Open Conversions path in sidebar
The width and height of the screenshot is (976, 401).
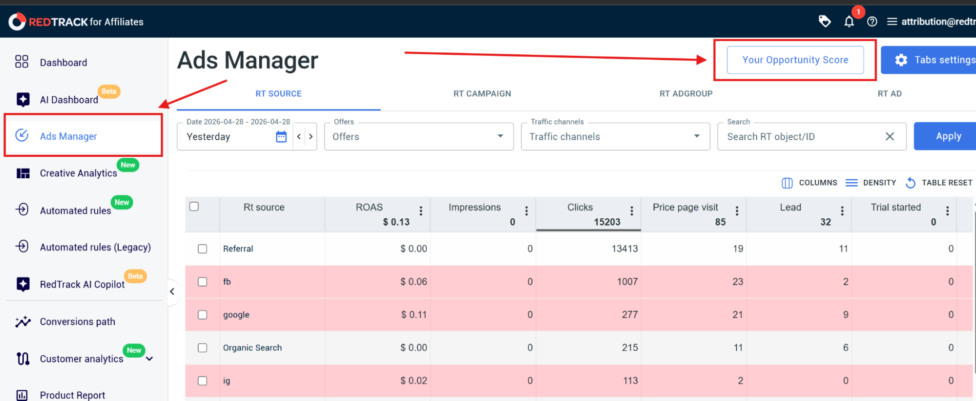pyautogui.click(x=78, y=322)
